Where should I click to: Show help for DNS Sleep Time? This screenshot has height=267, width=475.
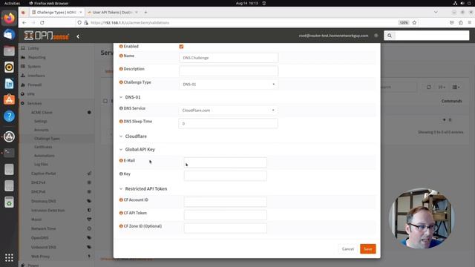tap(121, 122)
